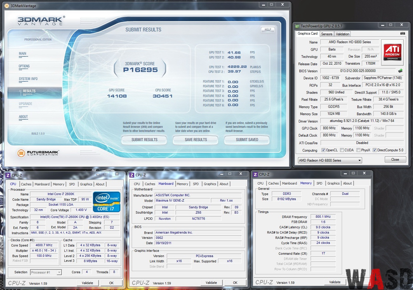
Task: Toggle the PhysX checkbox in GPU-Z
Action: 358,150
